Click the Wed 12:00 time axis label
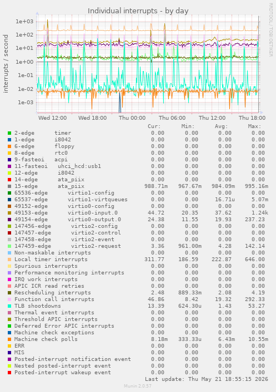 pos(52,118)
